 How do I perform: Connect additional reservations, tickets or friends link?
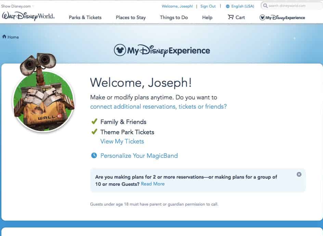[158, 107]
